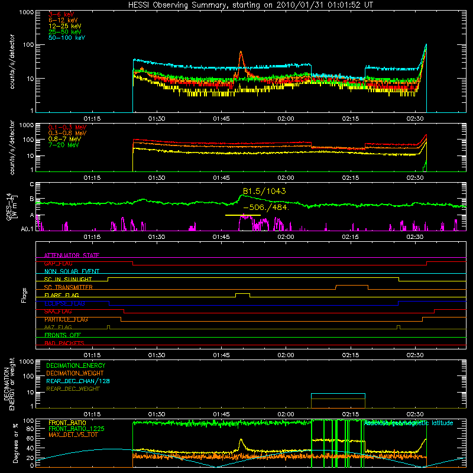473x473 pixels.
Task: Select the 3-6 keV legend label
Action: (61, 14)
